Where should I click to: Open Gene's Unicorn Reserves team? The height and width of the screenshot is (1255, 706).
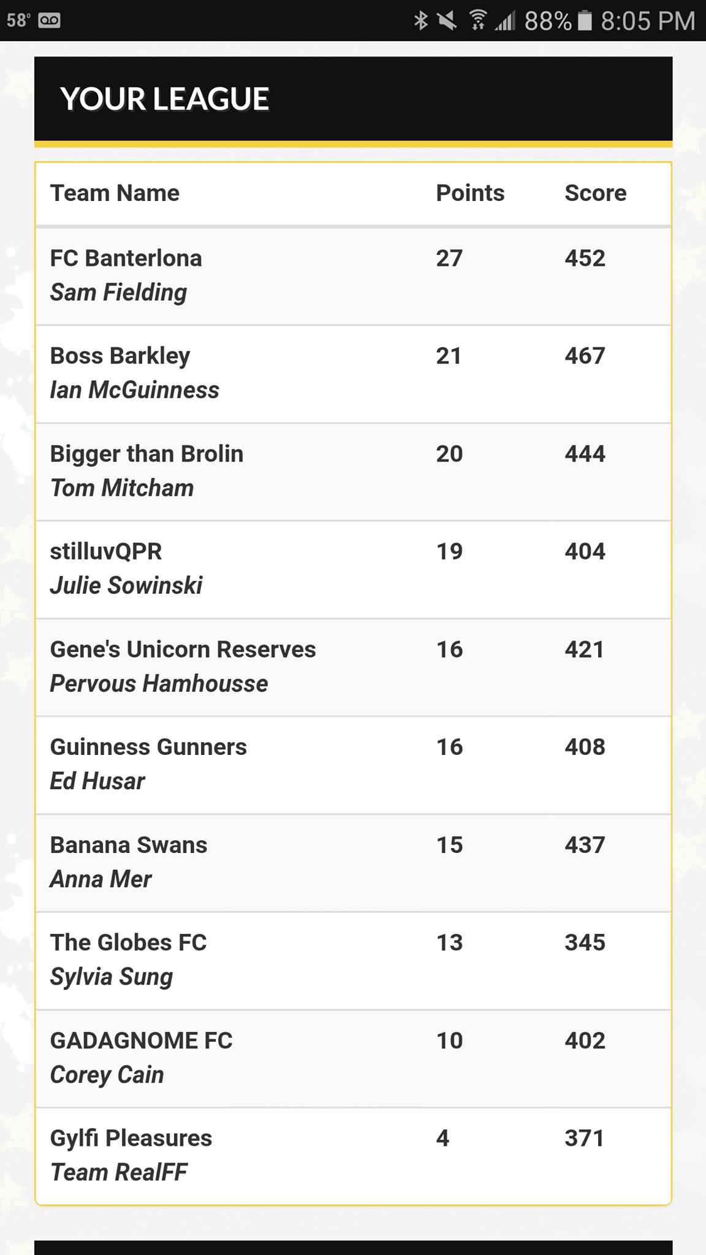pyautogui.click(x=353, y=667)
